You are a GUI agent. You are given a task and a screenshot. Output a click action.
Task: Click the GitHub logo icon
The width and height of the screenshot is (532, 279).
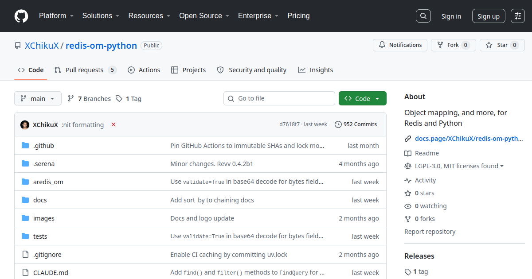coord(21,16)
